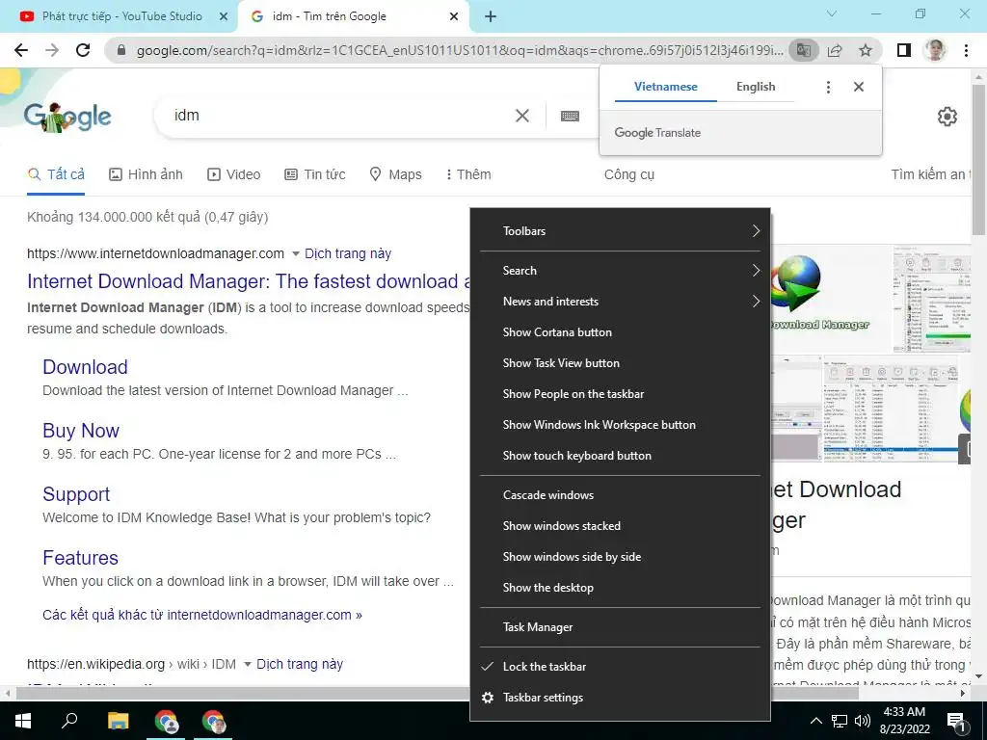Switch to English in translate popup
Viewport: 987px width, 740px height.
pos(756,87)
